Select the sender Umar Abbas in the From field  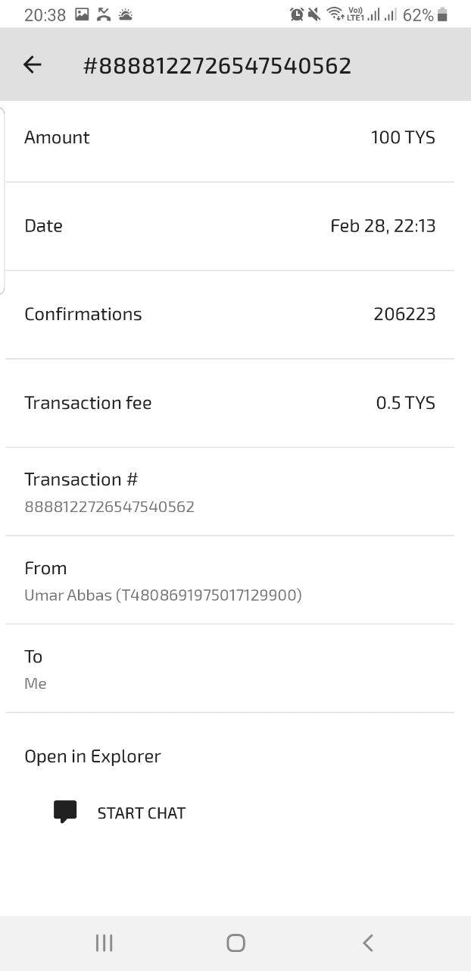(164, 595)
